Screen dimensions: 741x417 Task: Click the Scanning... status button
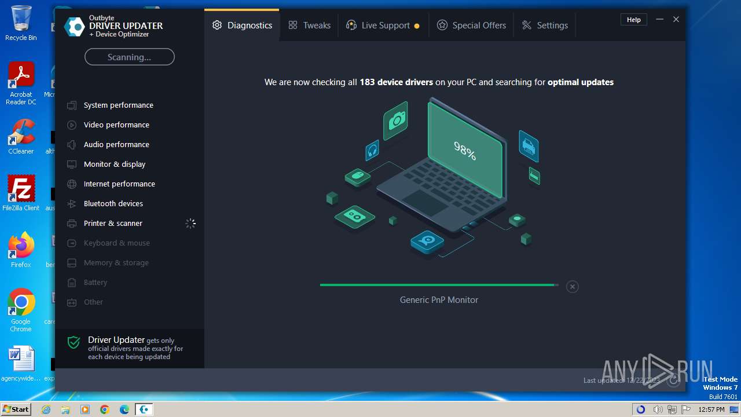click(x=129, y=57)
